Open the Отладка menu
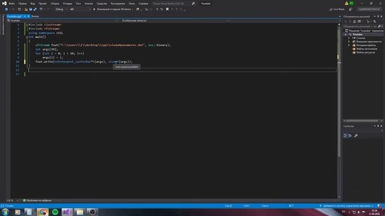The image size is (385, 216). (x=67, y=4)
